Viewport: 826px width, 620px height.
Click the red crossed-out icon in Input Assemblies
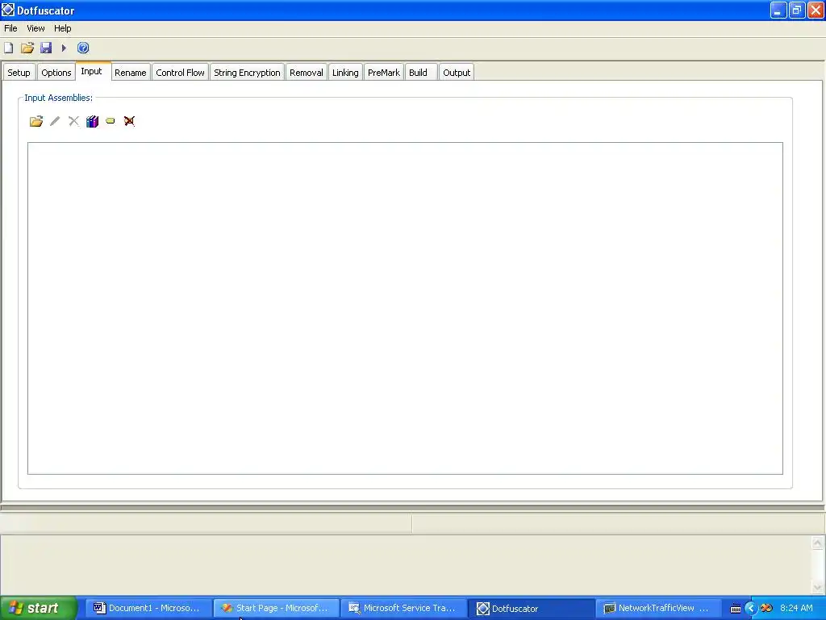click(x=129, y=121)
